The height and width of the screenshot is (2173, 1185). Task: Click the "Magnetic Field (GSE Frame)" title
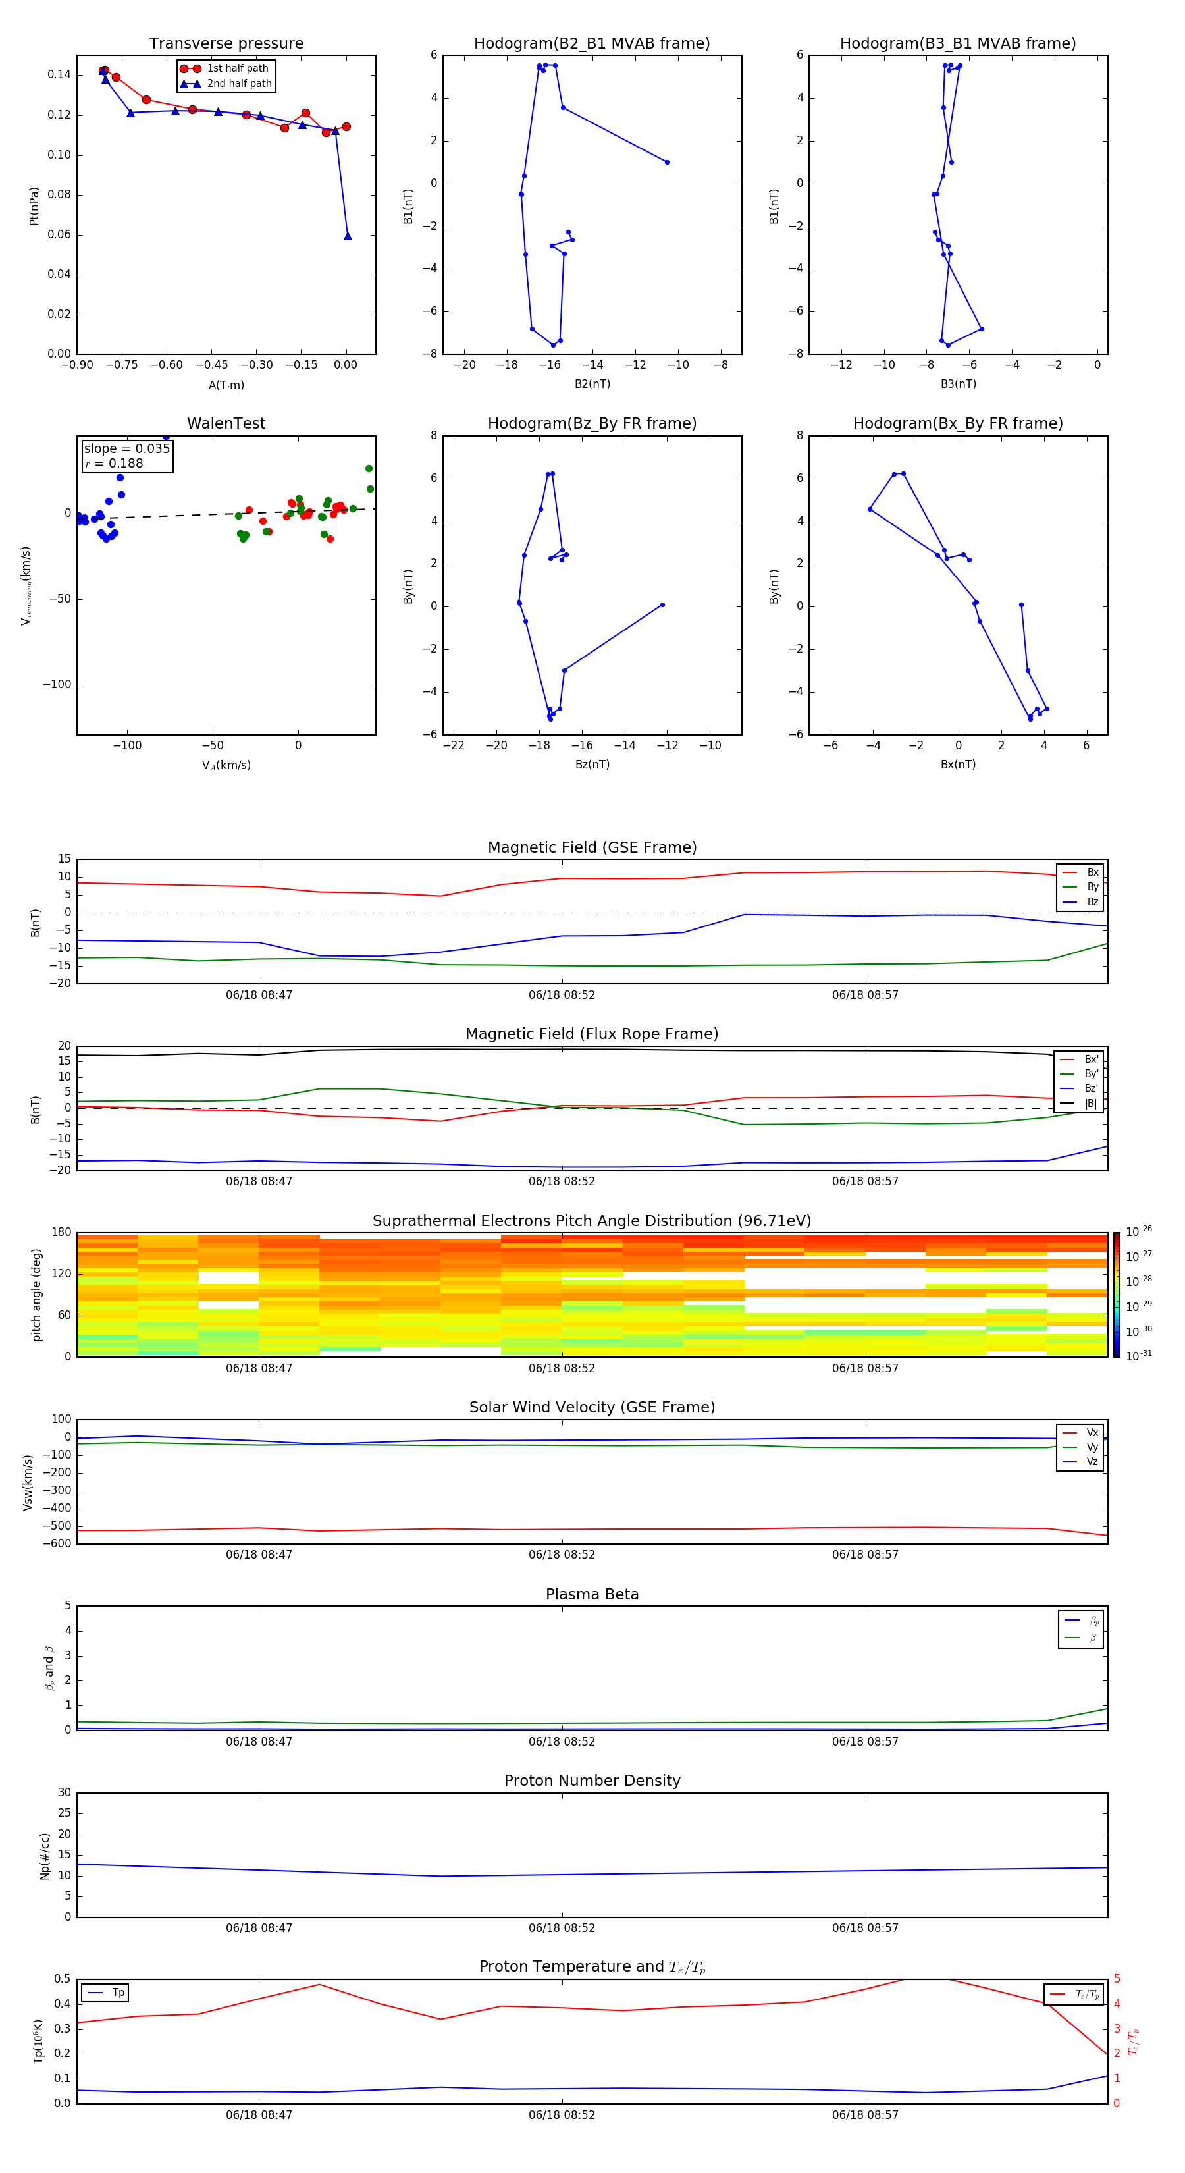(592, 847)
